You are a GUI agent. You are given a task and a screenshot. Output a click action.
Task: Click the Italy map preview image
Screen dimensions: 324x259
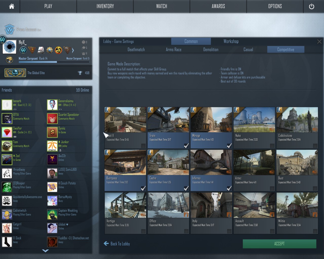click(x=211, y=205)
